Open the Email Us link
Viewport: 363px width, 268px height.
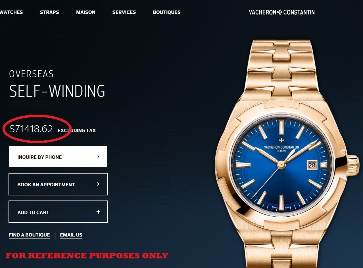71,235
